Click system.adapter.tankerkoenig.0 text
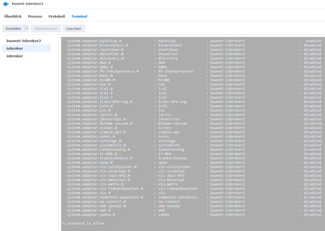This screenshot has height=231, width=325. tap(99, 150)
